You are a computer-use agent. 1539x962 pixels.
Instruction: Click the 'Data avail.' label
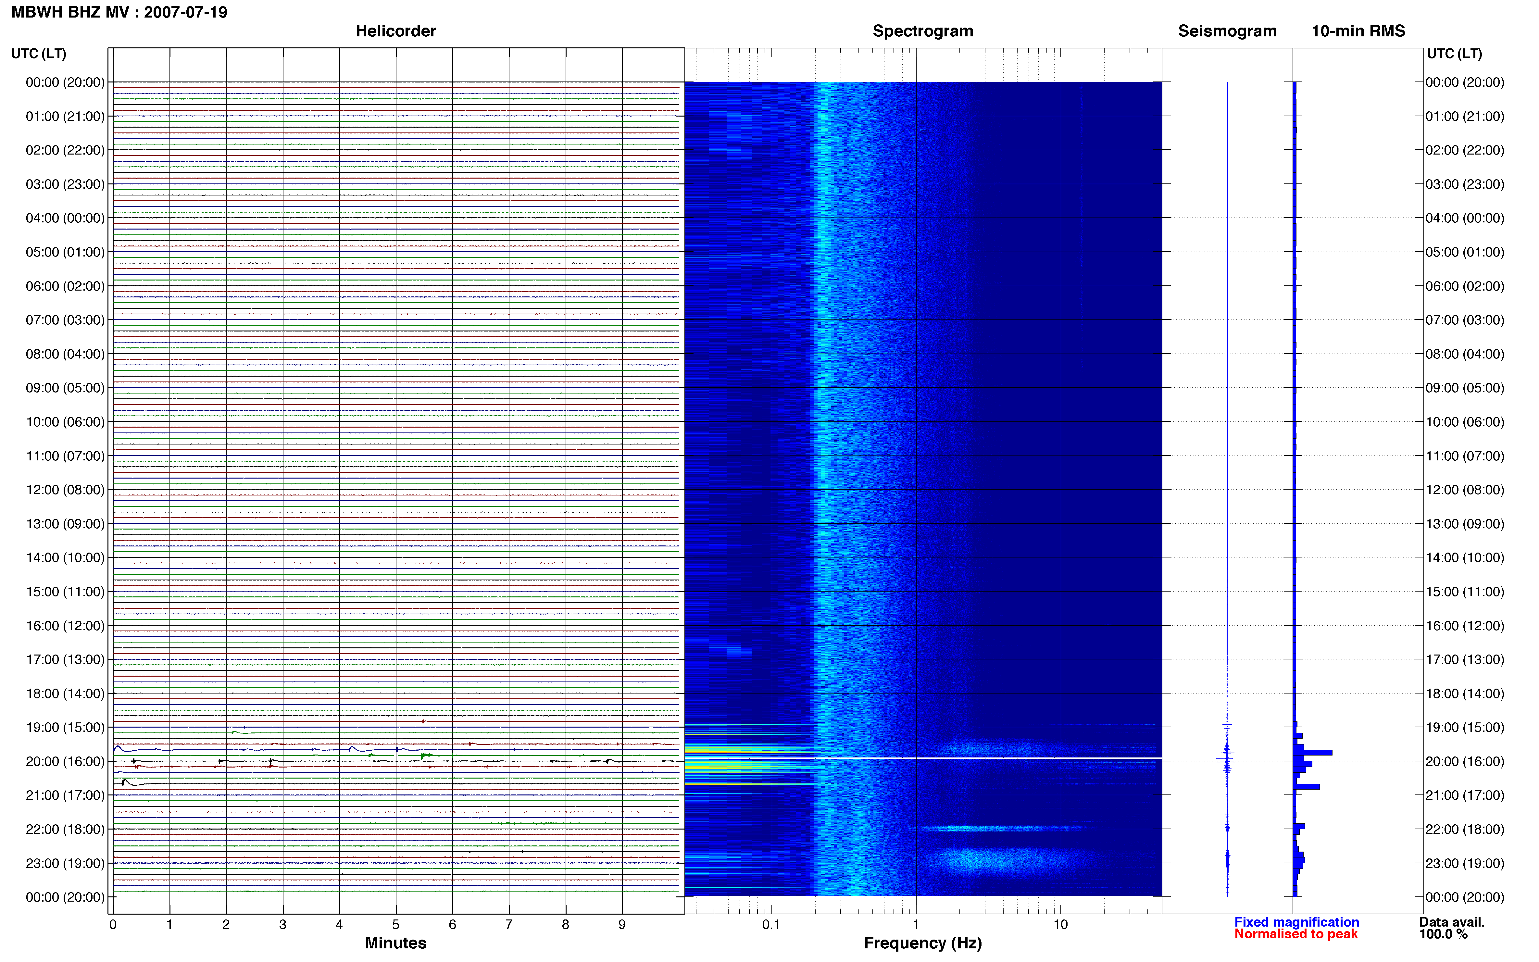point(1452,922)
